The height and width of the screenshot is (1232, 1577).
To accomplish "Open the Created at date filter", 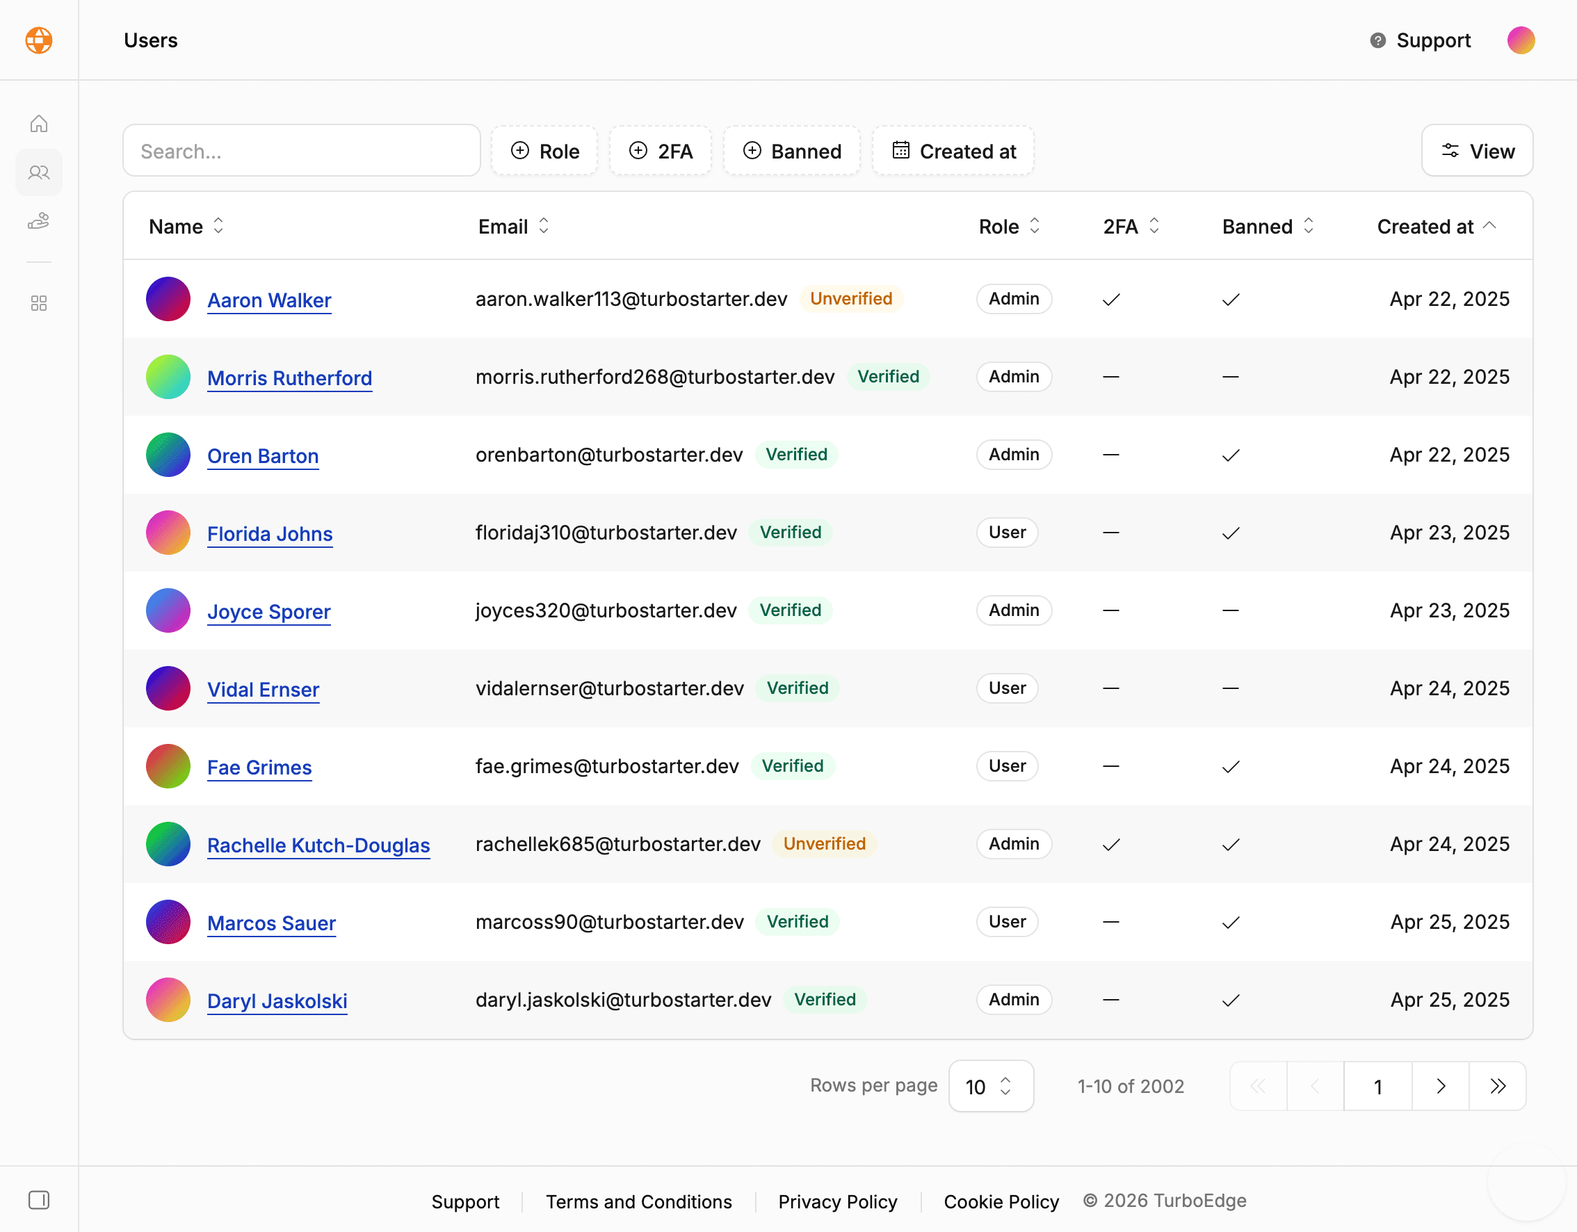I will click(953, 151).
